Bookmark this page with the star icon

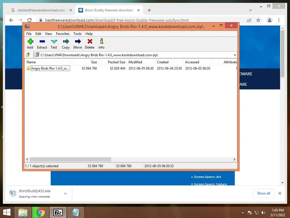[x=258, y=20]
